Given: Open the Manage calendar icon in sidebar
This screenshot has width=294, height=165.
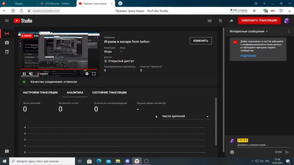Looking at the screenshot, I should [x=7, y=52].
